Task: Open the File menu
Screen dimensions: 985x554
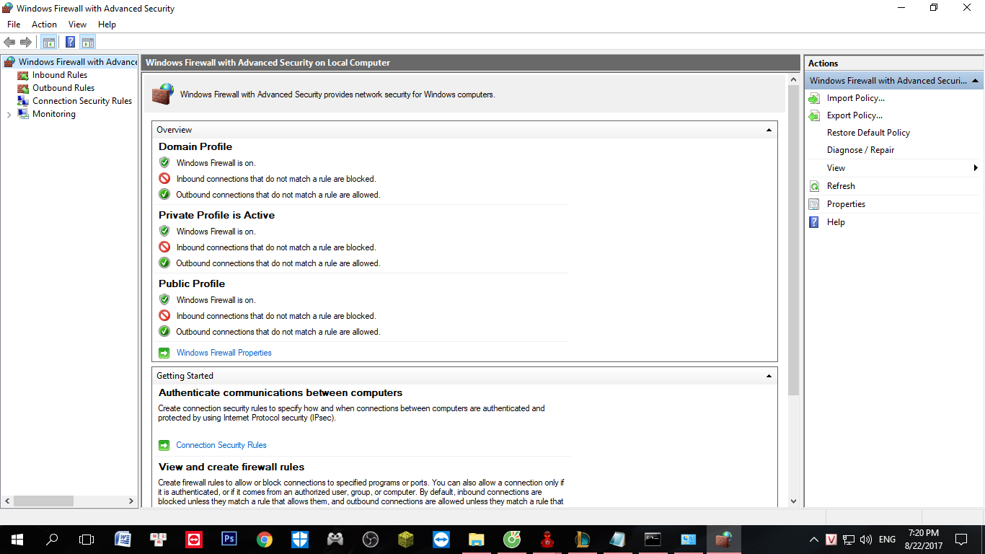Action: [14, 25]
